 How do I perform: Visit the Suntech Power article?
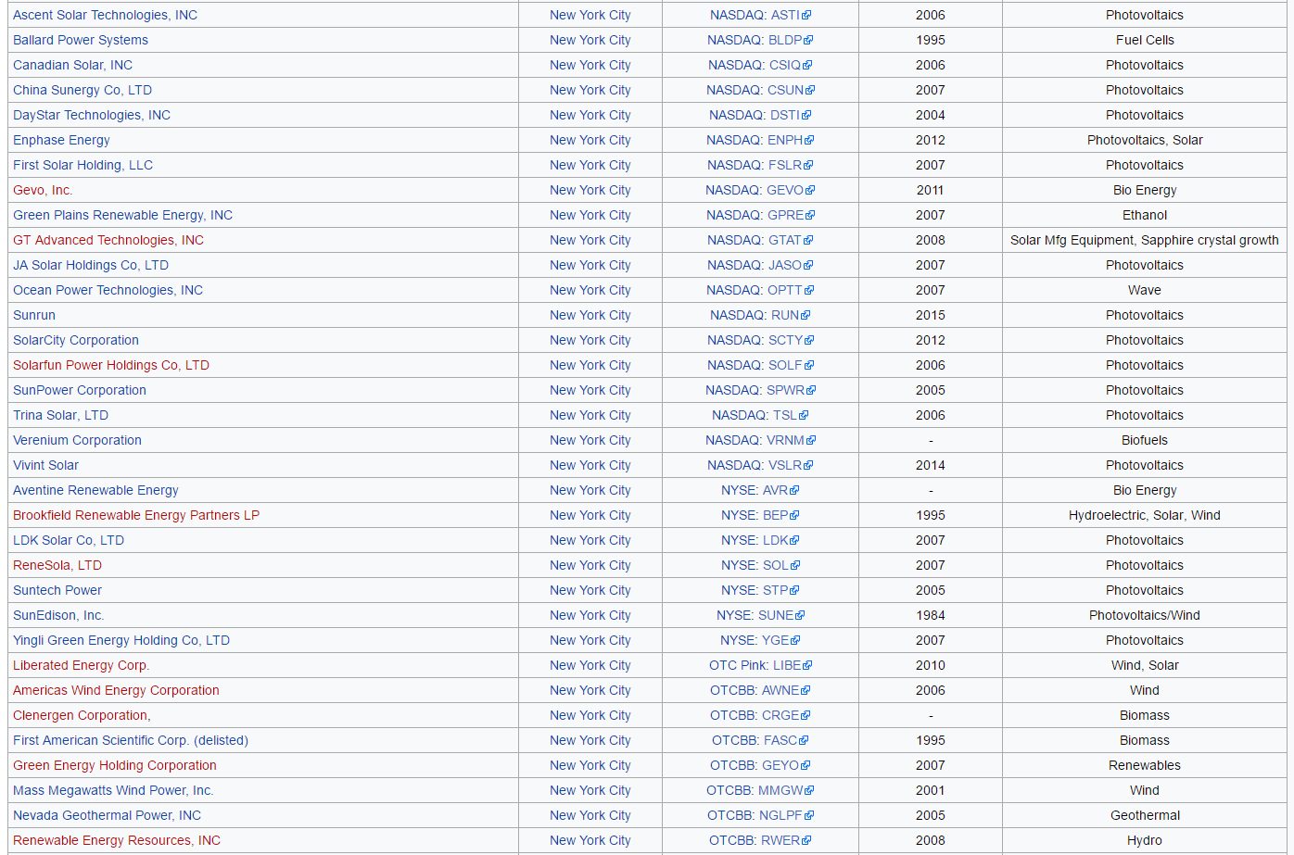57,590
